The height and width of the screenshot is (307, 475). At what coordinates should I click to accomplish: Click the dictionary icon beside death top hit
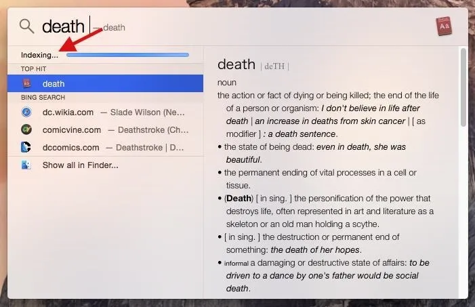pos(27,83)
